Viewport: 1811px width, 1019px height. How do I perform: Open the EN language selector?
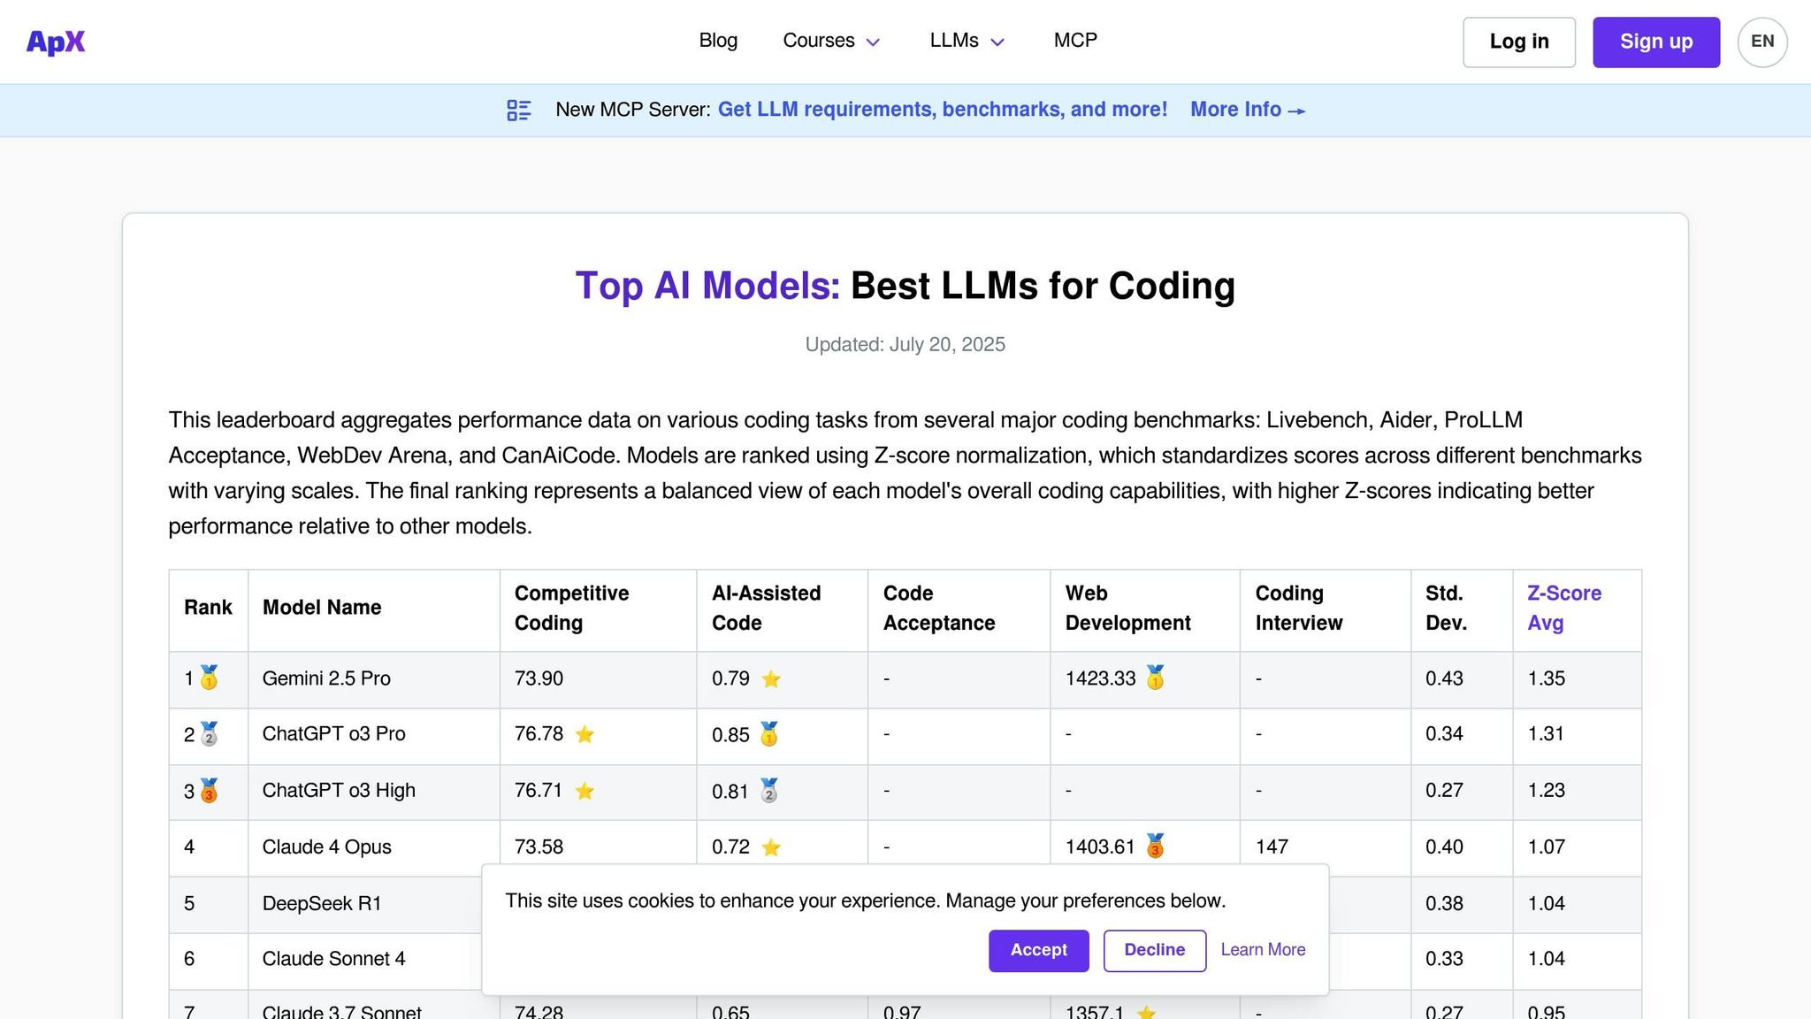[1761, 41]
